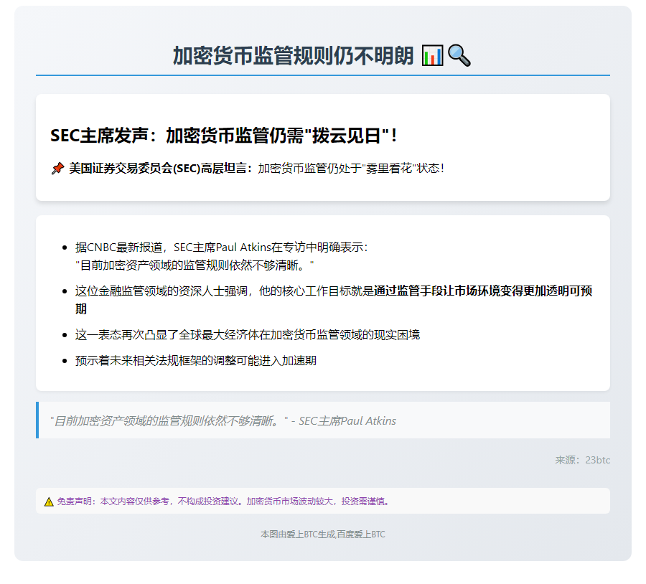Click the source credit 来源：23btc
This screenshot has width=646, height=584.
click(x=582, y=460)
